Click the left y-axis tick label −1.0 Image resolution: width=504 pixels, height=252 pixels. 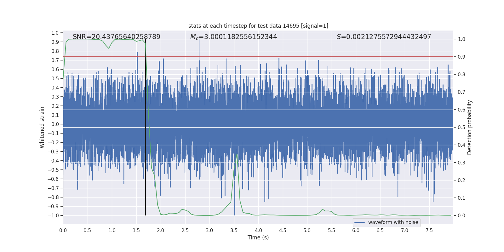click(x=53, y=215)
